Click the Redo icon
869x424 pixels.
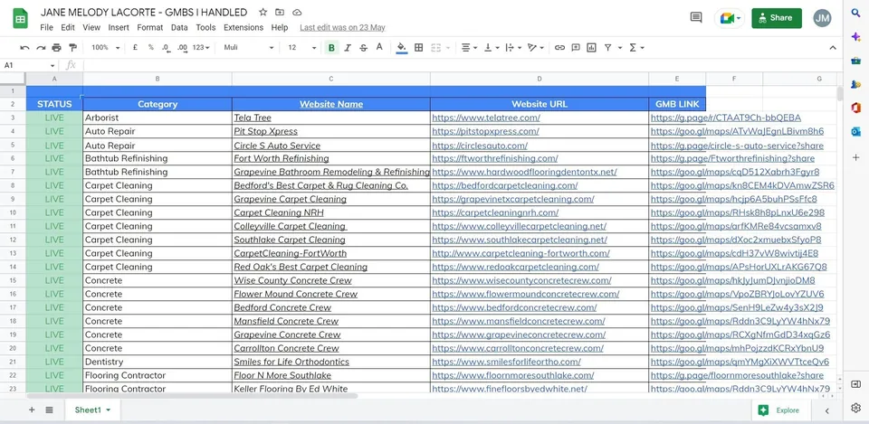click(x=41, y=48)
